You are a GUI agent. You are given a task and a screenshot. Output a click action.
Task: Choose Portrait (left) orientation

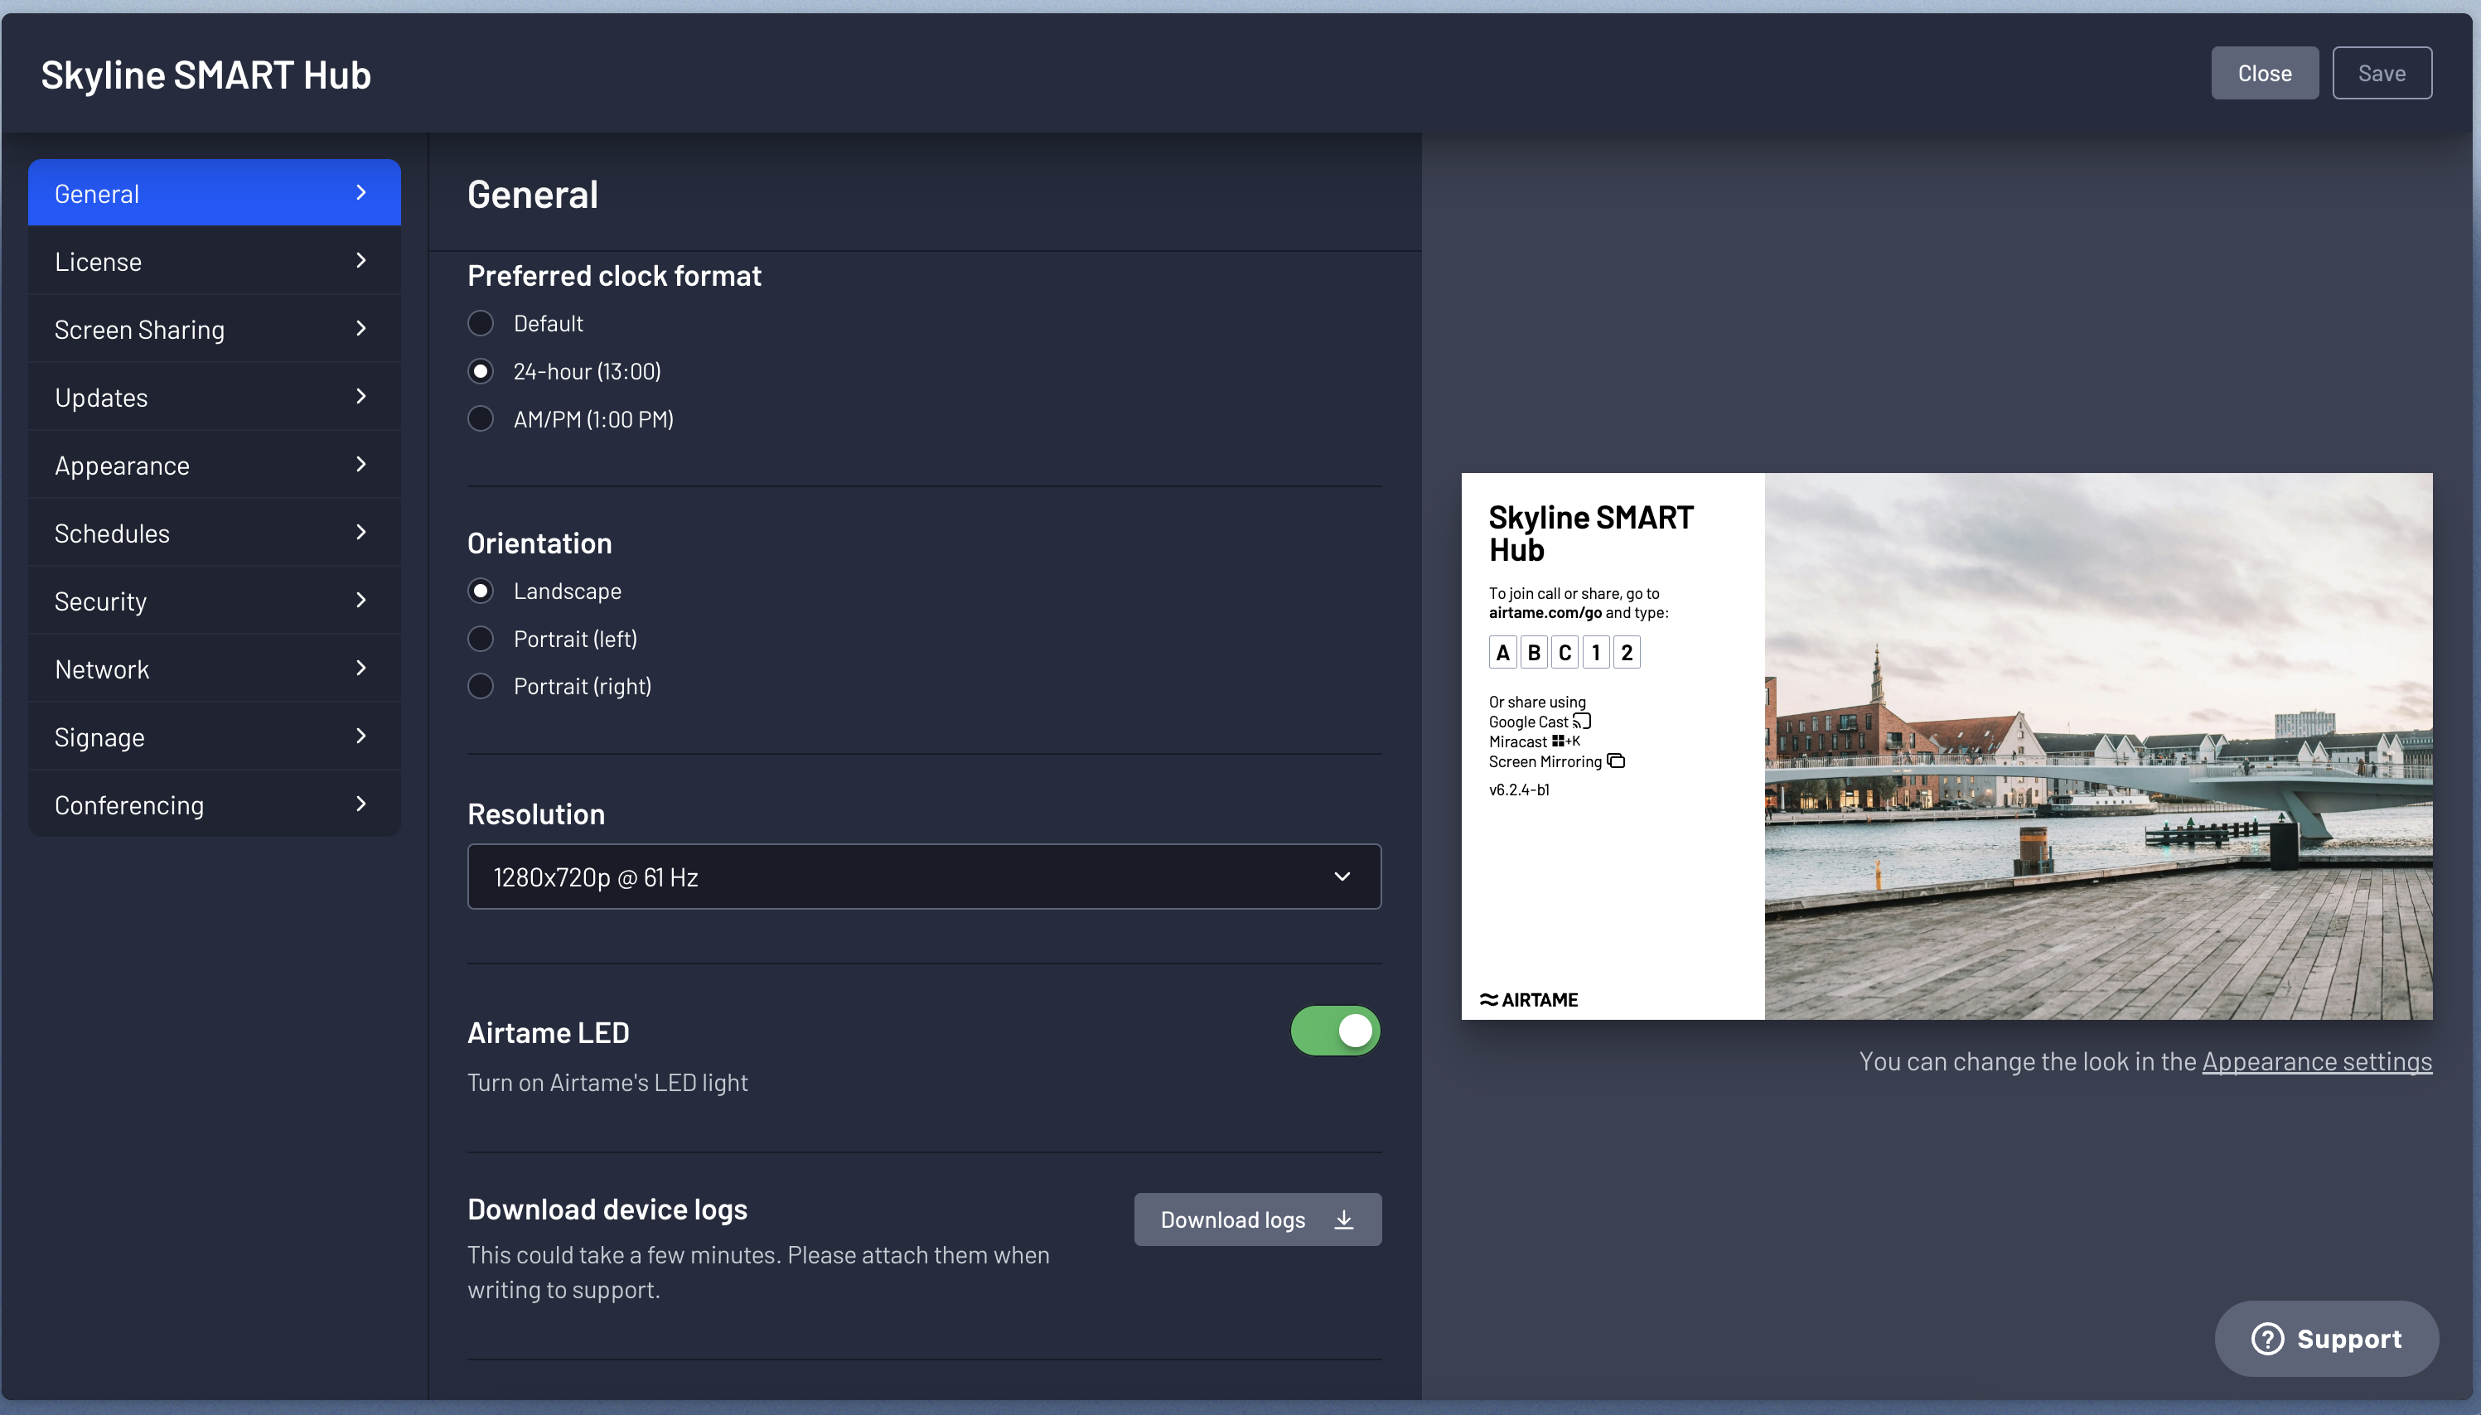tap(480, 639)
